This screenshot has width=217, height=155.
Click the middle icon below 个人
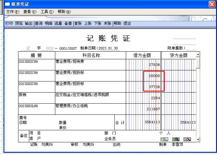[176, 139]
